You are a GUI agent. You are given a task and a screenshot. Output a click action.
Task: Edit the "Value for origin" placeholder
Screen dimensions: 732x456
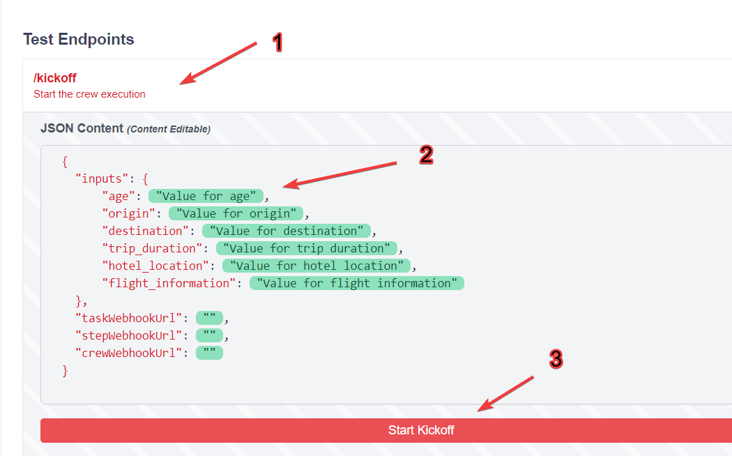click(x=236, y=213)
